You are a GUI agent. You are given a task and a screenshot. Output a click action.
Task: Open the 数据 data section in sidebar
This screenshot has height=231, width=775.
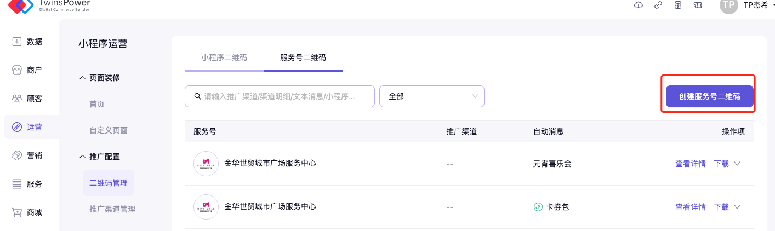[27, 42]
